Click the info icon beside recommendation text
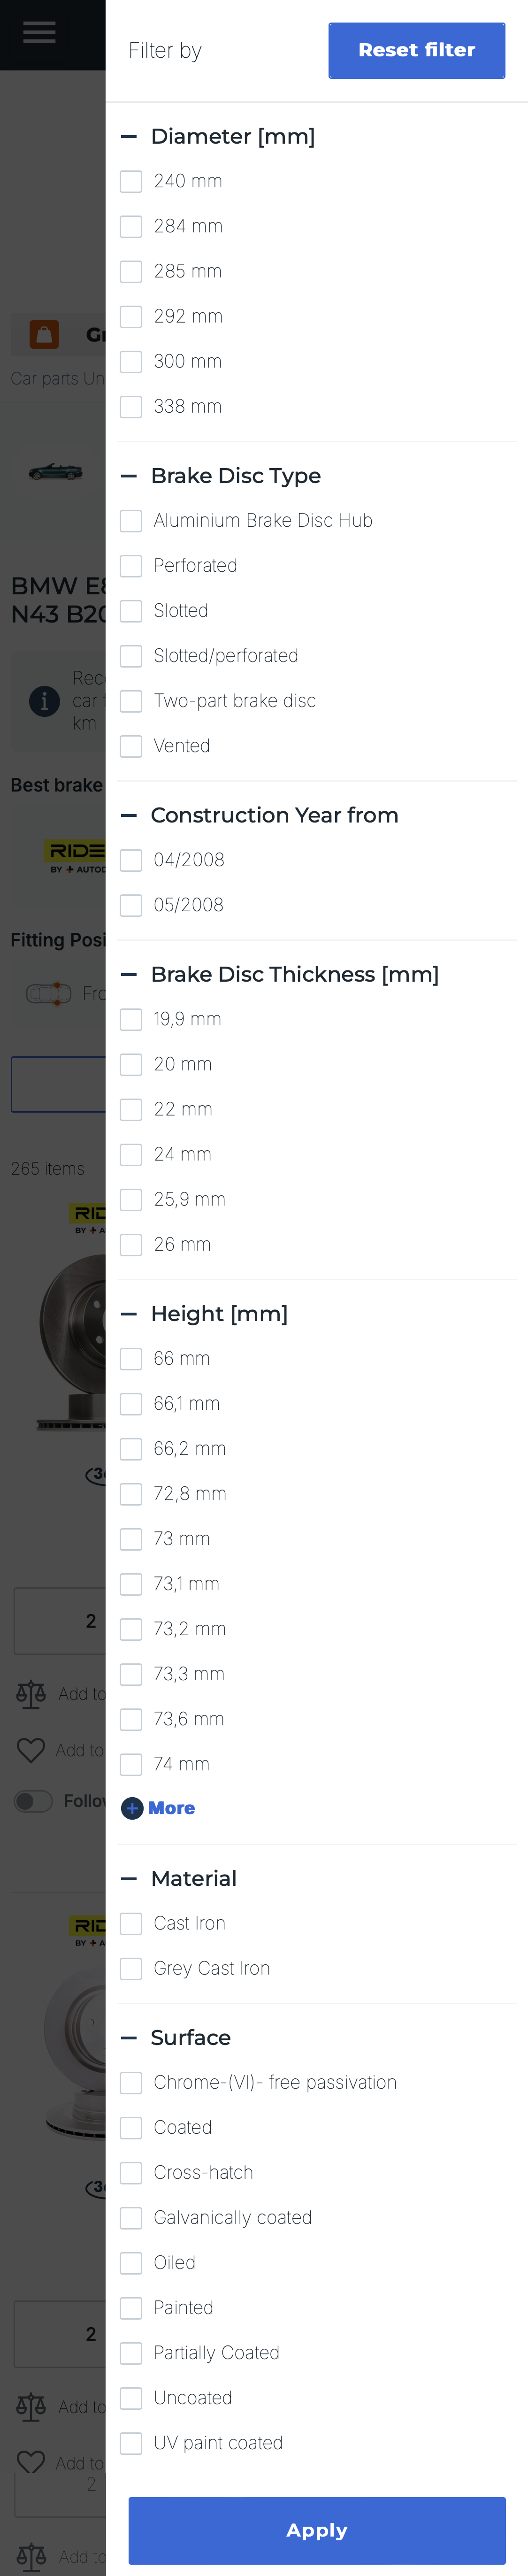The image size is (528, 2576). point(44,700)
